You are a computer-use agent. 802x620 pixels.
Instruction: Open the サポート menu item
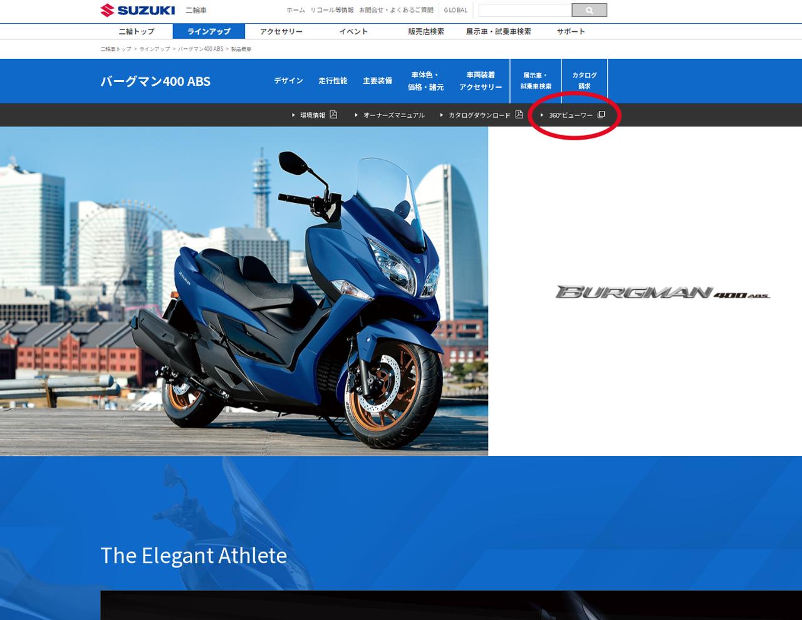(x=571, y=31)
